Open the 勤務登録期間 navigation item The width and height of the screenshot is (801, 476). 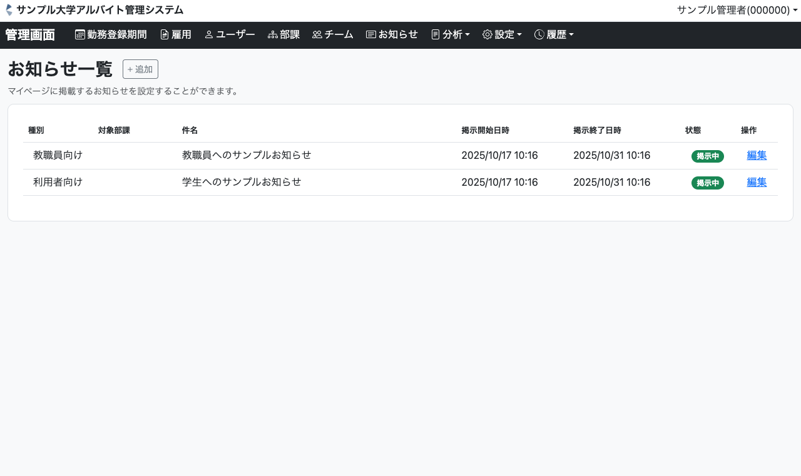pos(116,35)
